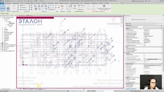Expand the '3D' tree node

point(3,28)
